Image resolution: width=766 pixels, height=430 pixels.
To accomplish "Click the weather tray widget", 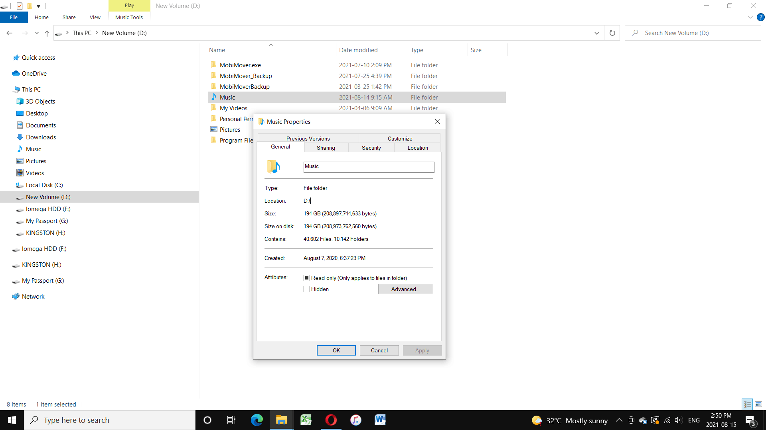I will pos(570,420).
